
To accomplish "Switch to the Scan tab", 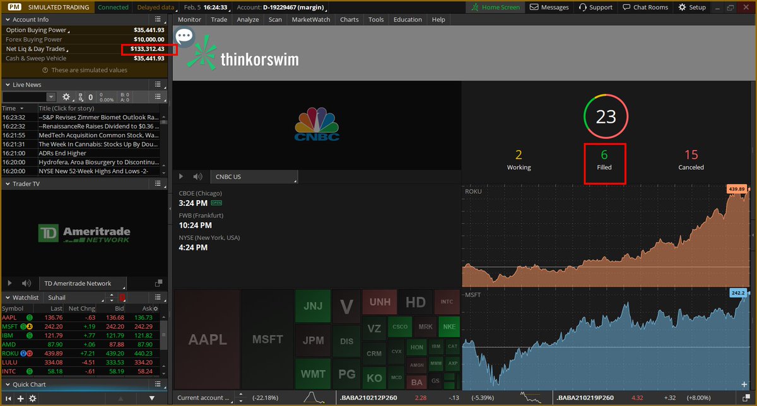I will [275, 20].
